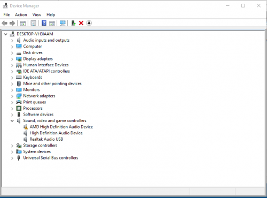Select the 'Software devices' label
This screenshot has height=198, width=267.
tap(38, 115)
